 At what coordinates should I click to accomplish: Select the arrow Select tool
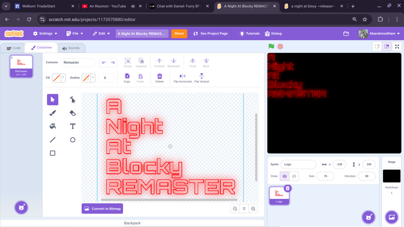(53, 100)
